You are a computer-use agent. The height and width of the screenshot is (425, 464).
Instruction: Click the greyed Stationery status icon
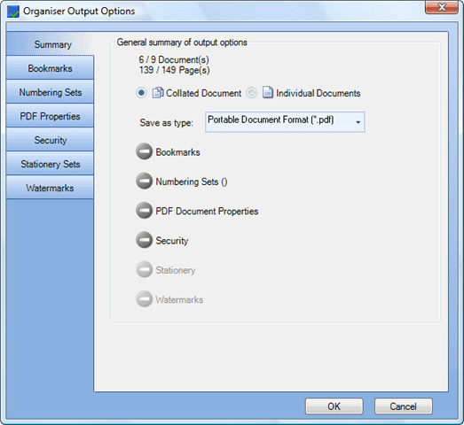144,269
